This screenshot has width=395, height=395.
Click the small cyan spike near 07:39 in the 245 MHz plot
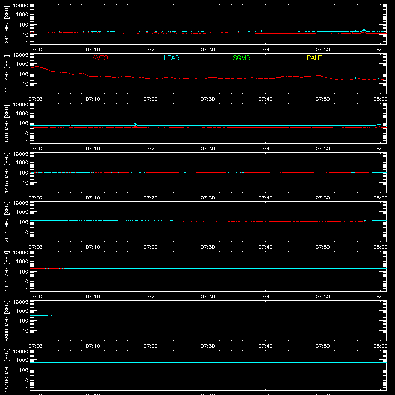coord(262,31)
